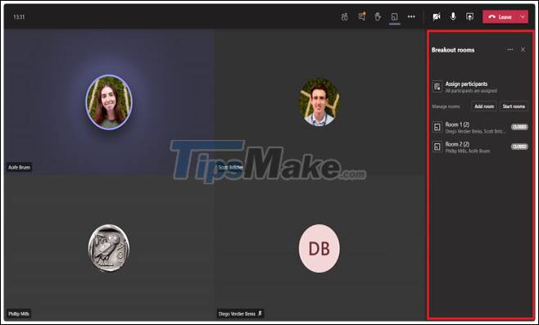Open Breakout rooms panel more options
539x325 pixels.
[x=510, y=49]
